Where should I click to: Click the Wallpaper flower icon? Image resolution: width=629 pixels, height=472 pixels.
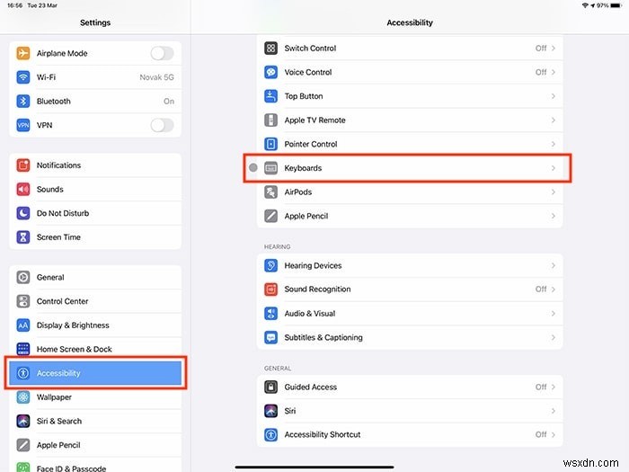pyautogui.click(x=23, y=397)
